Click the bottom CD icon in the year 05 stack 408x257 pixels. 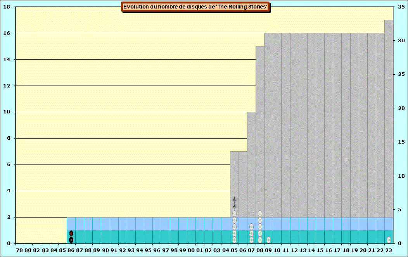pos(234,240)
